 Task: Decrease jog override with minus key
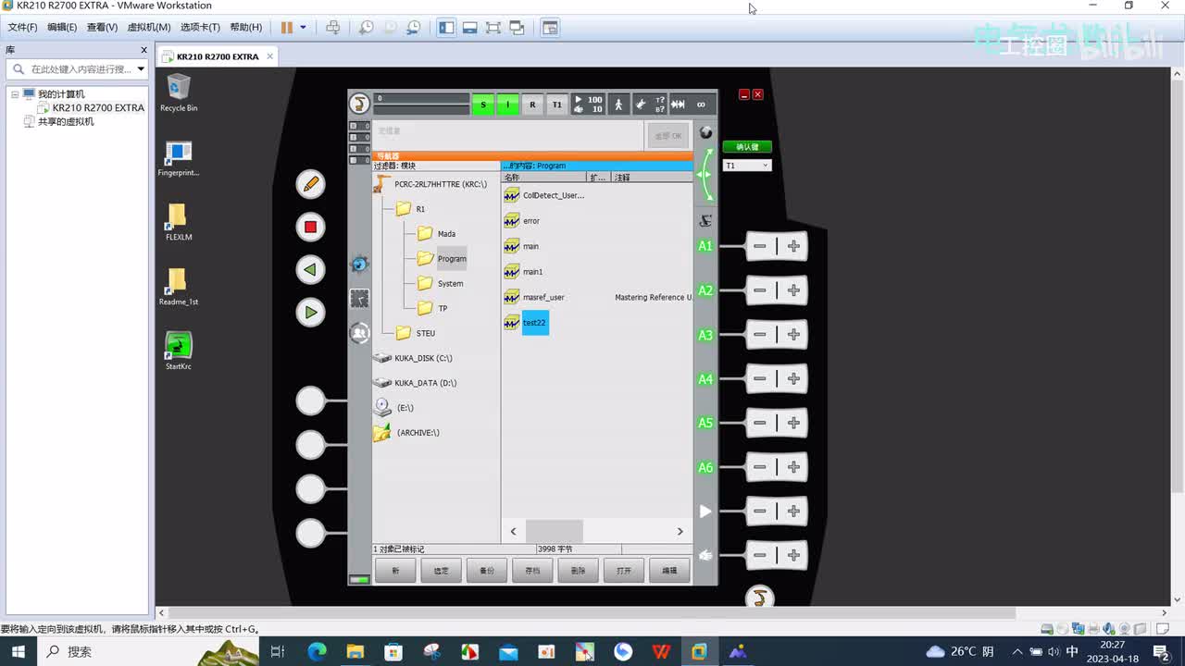point(760,555)
